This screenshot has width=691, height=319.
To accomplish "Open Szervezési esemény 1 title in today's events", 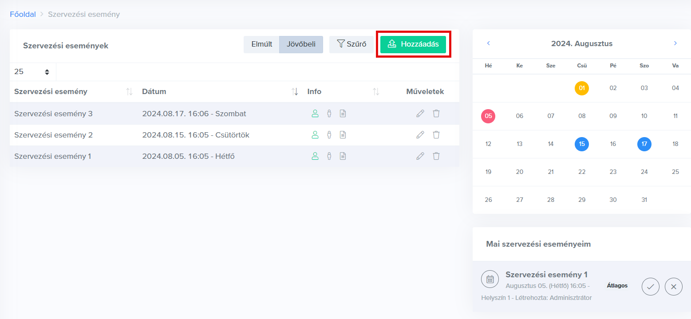I will 546,275.
